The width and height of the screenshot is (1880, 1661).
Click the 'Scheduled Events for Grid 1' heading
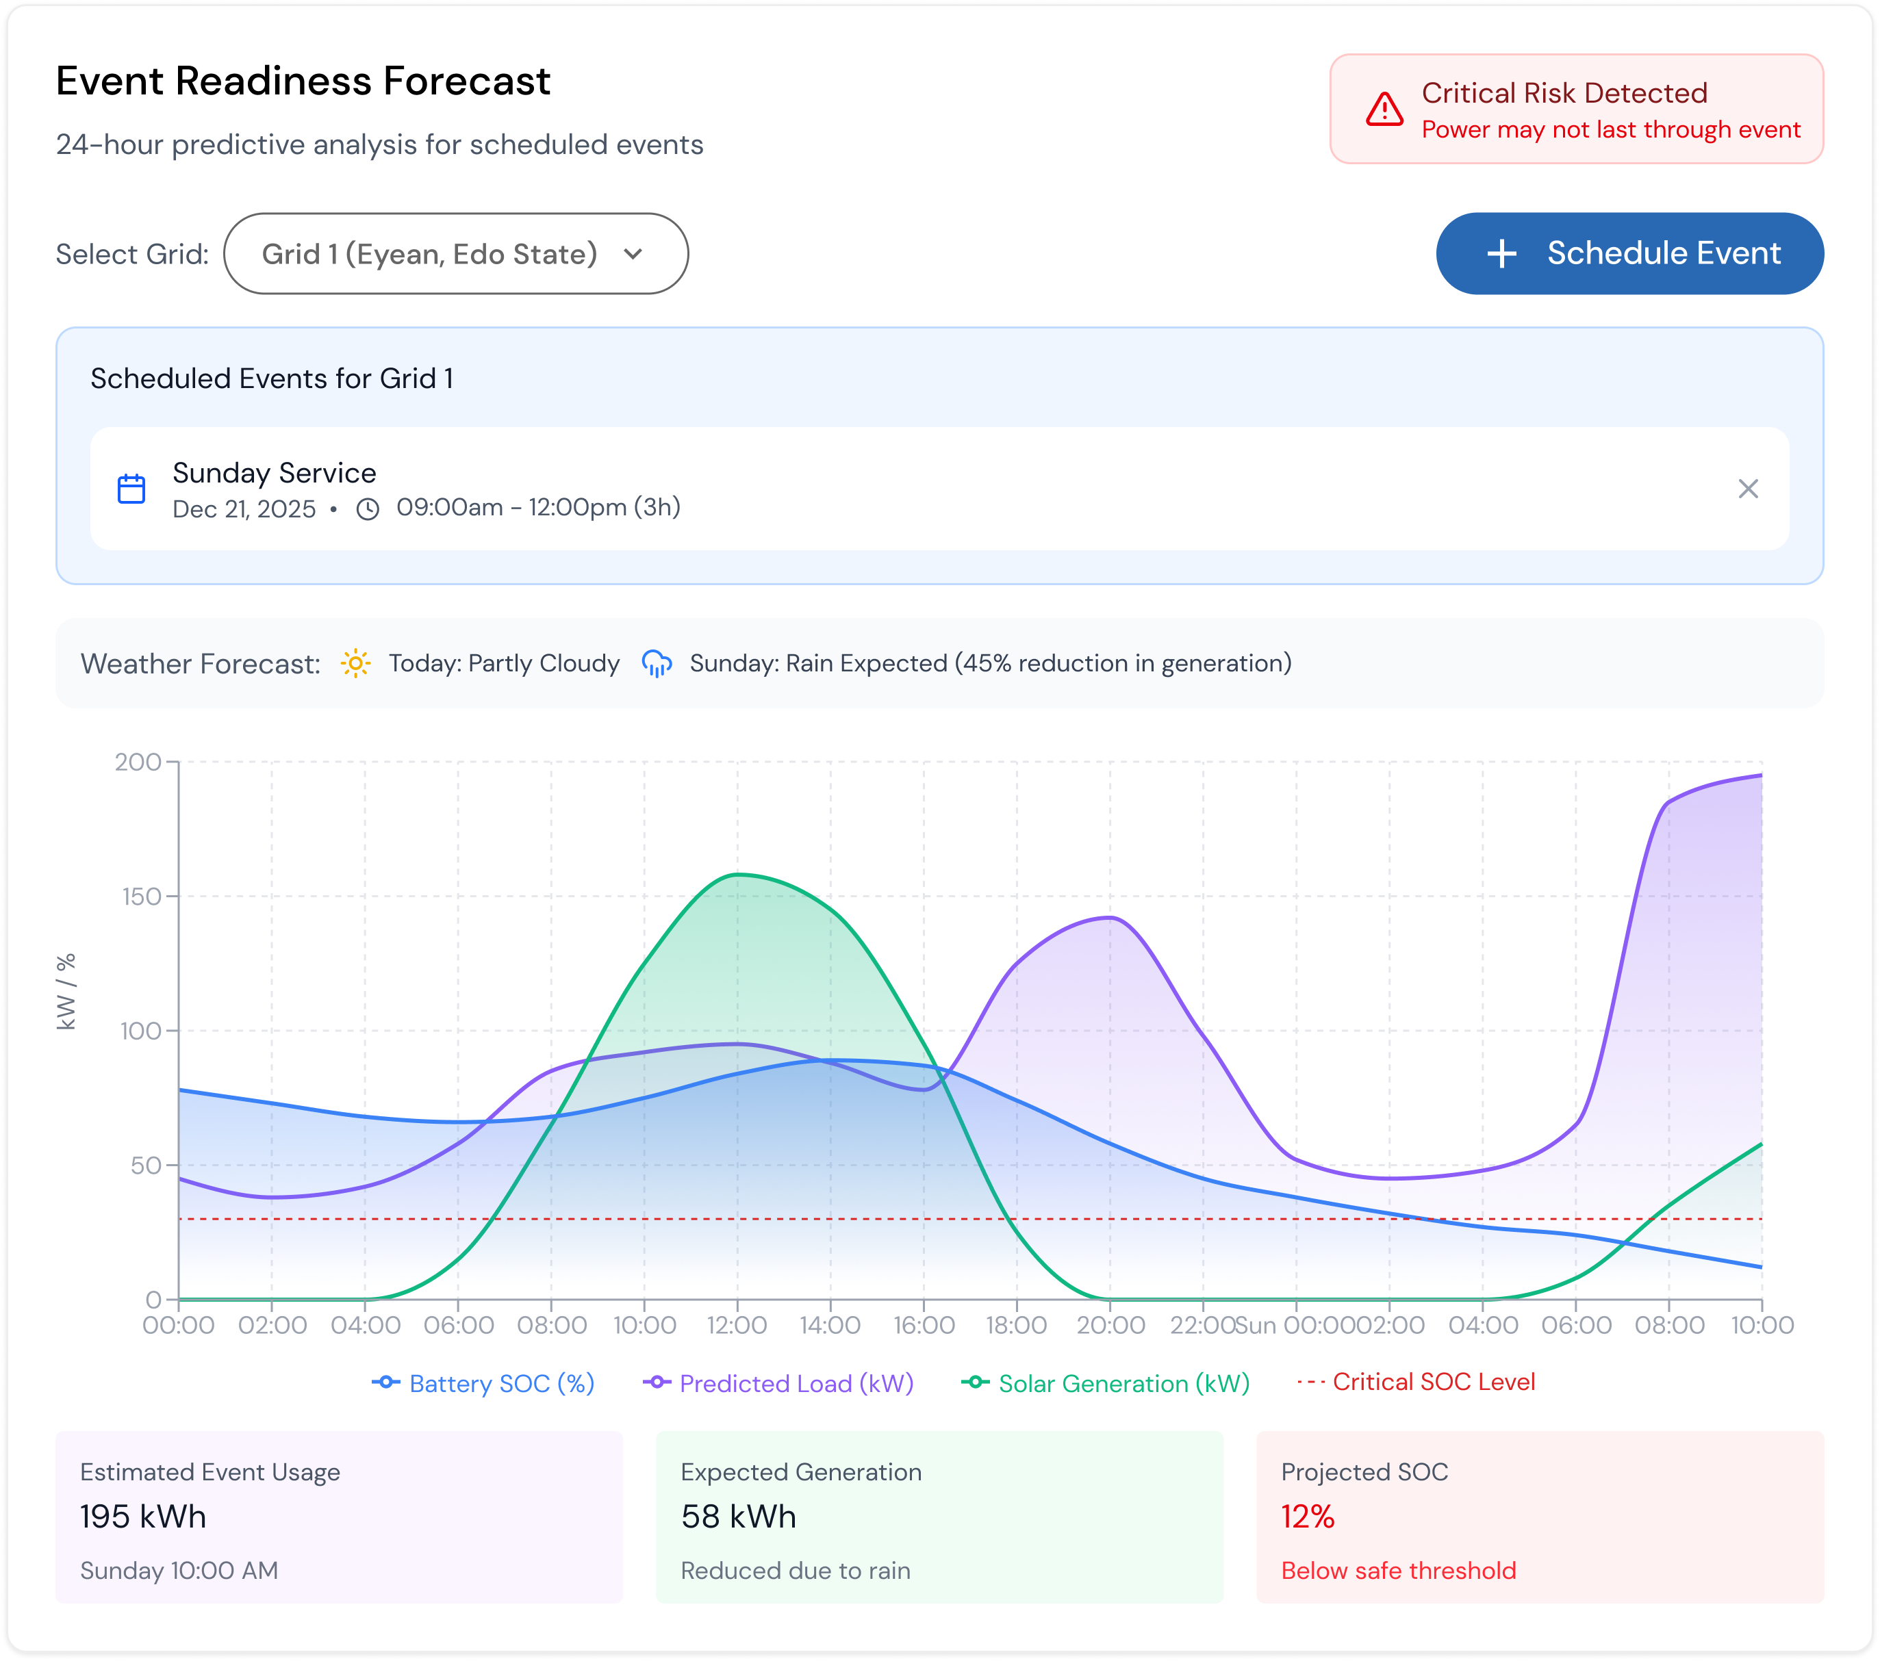[271, 378]
